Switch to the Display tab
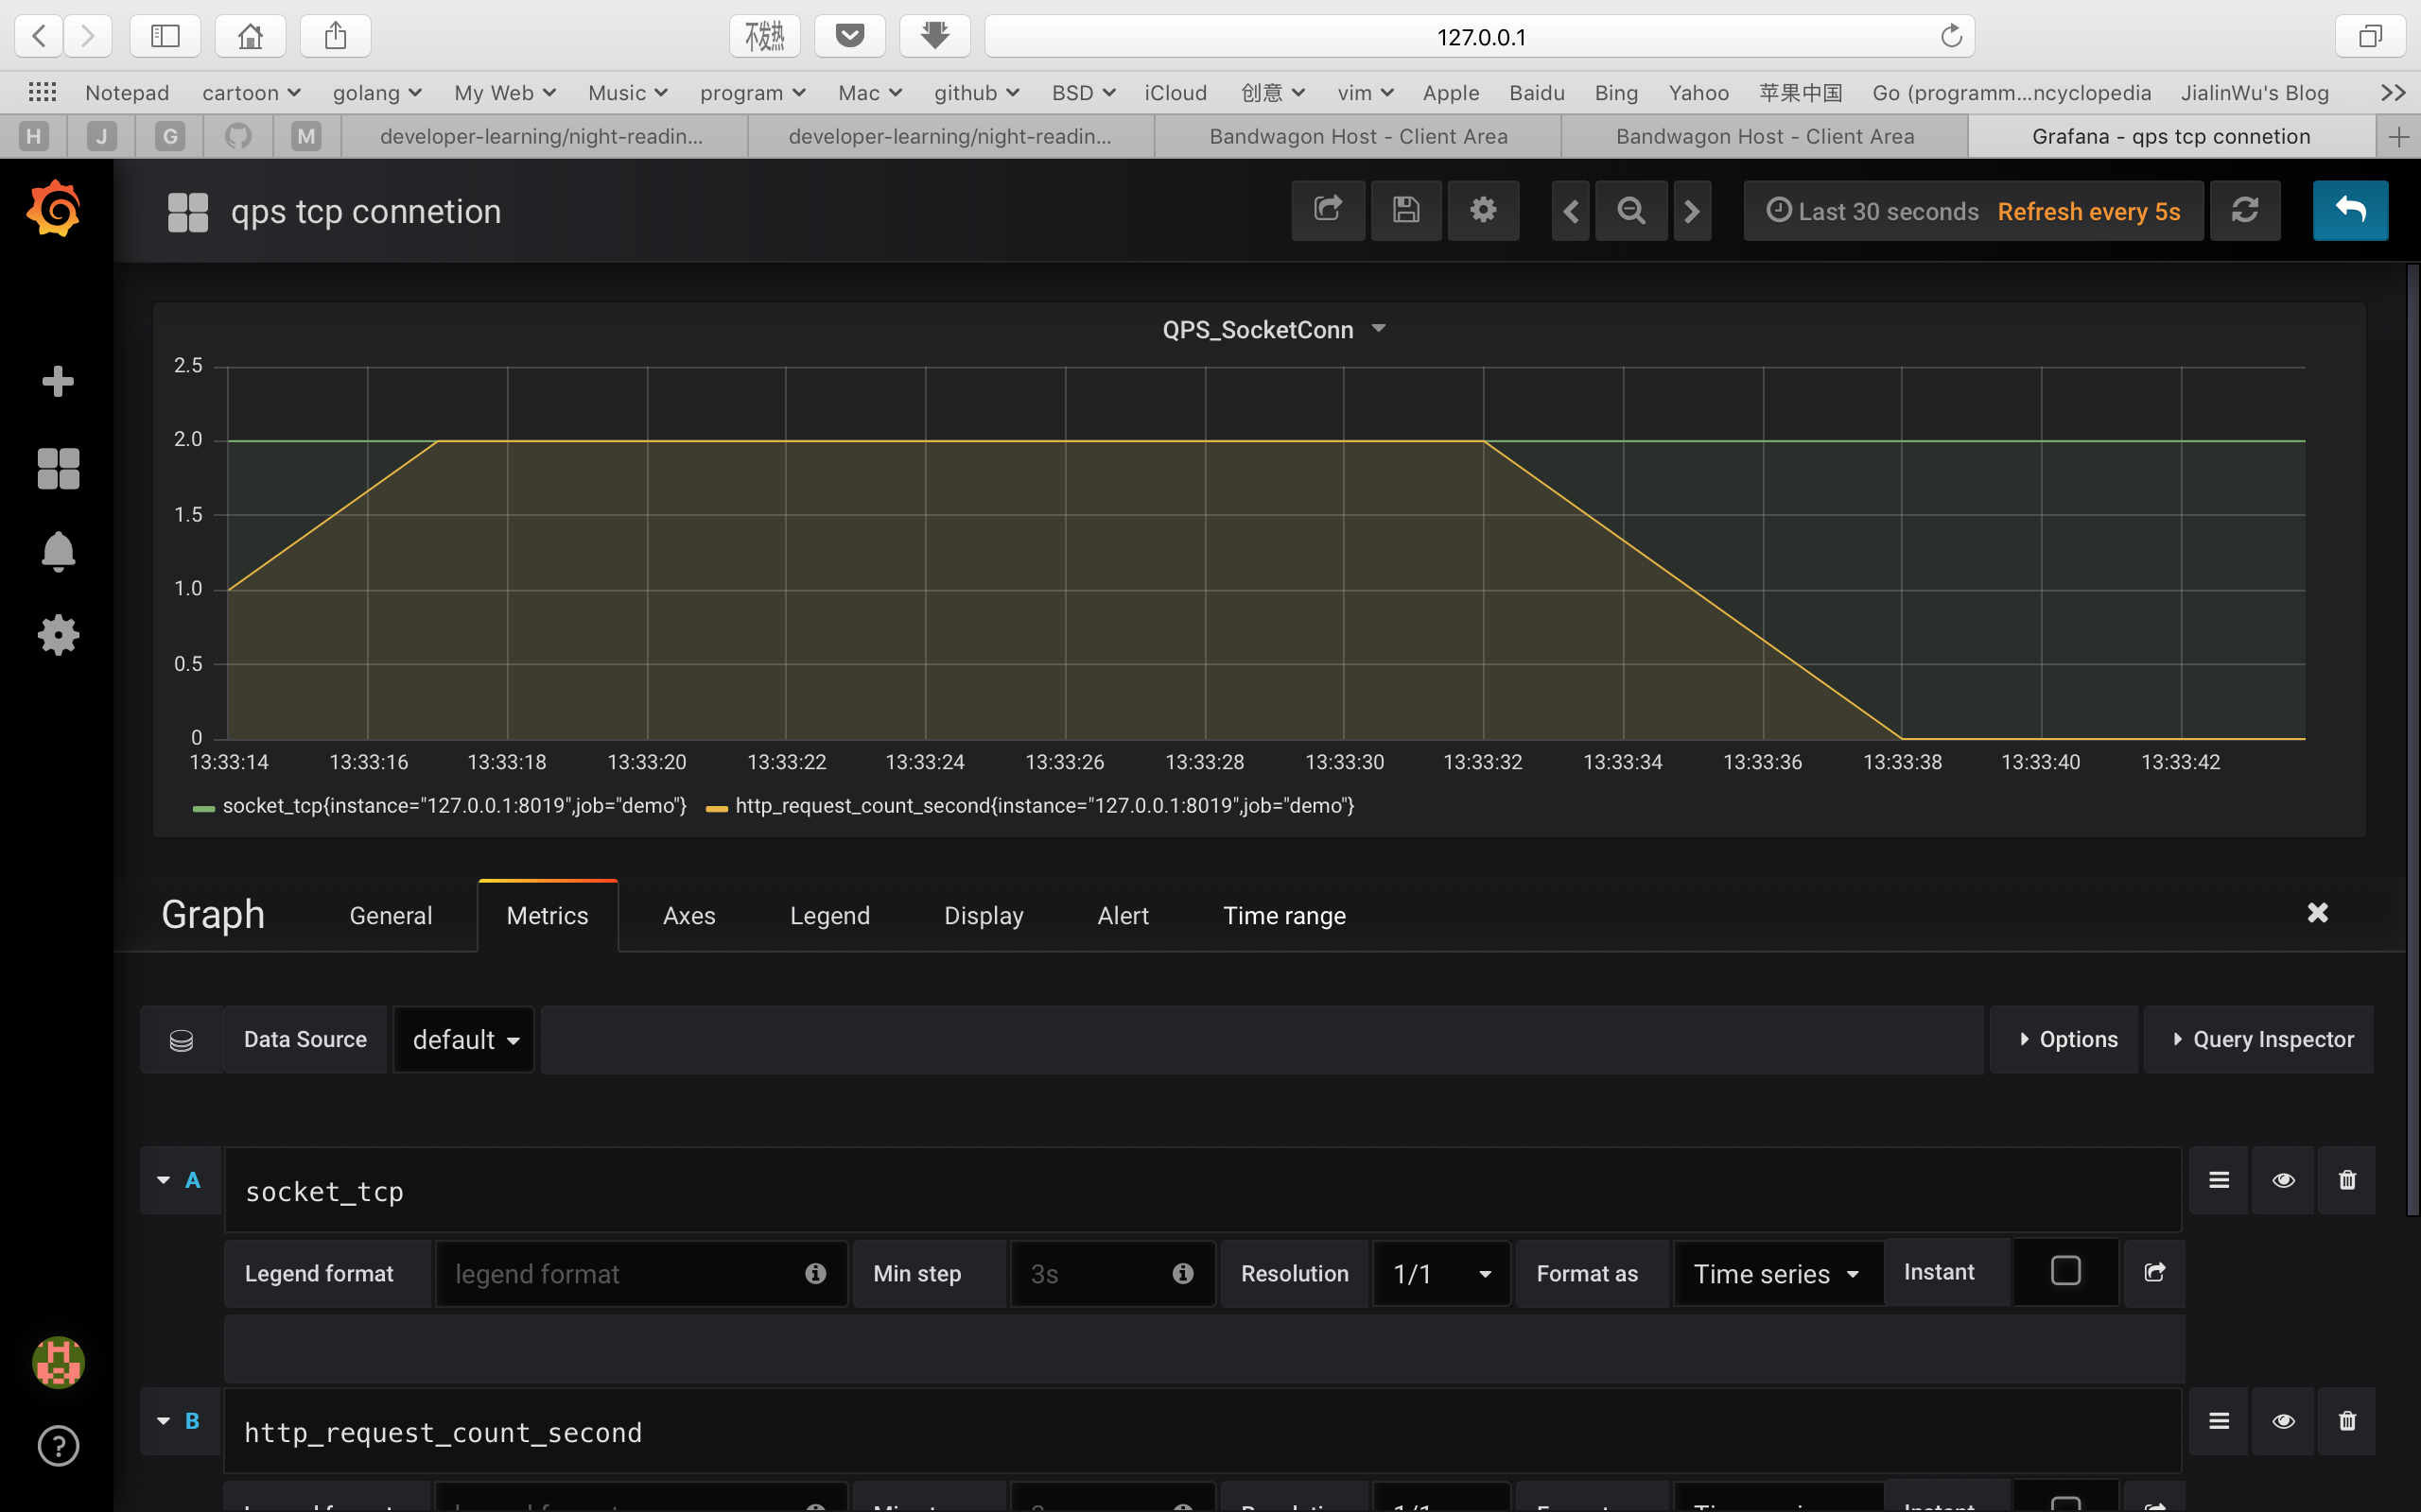2421x1512 pixels. [984, 915]
